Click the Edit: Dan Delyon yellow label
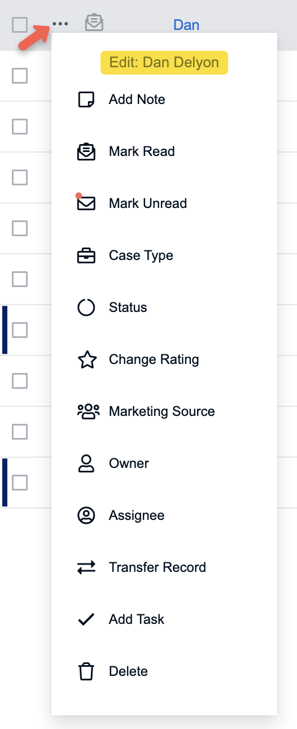The height and width of the screenshot is (729, 297). pyautogui.click(x=164, y=63)
